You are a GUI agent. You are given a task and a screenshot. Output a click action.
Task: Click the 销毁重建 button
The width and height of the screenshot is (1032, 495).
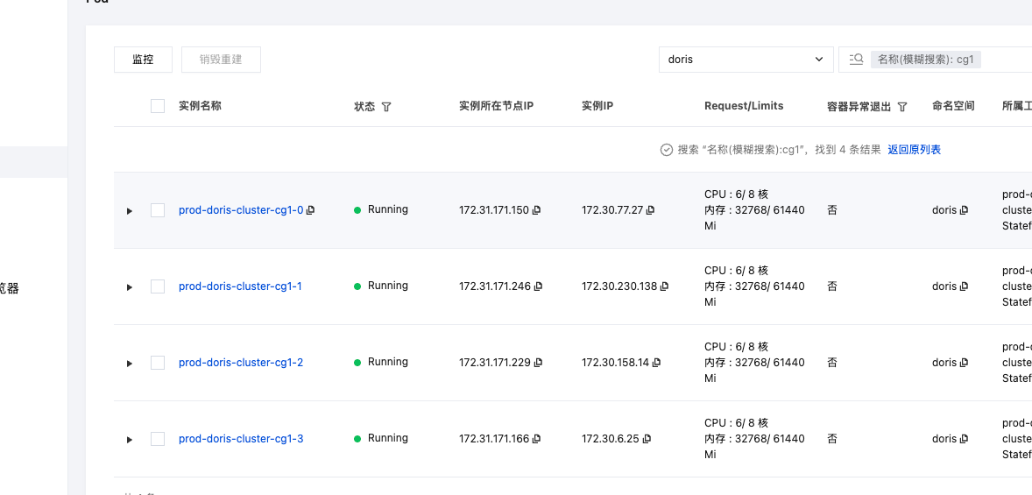[x=221, y=60]
